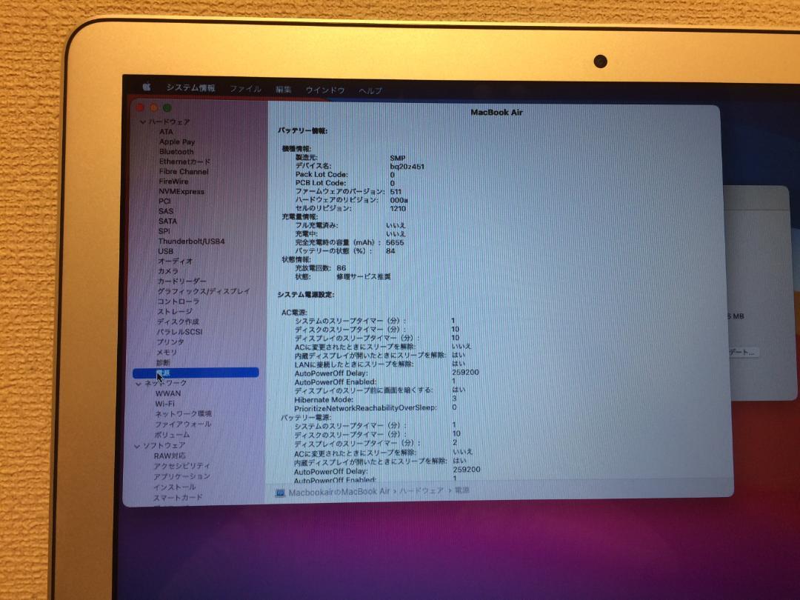Select ストレージ in the sidebar
The width and height of the screenshot is (800, 600).
(x=175, y=311)
